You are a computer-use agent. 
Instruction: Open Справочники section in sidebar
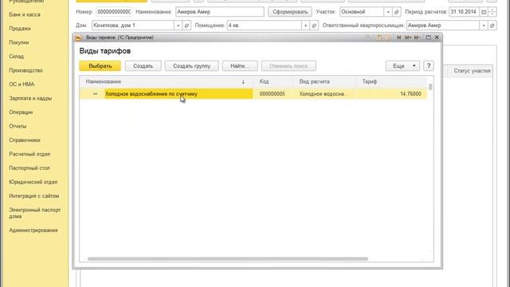click(x=25, y=140)
